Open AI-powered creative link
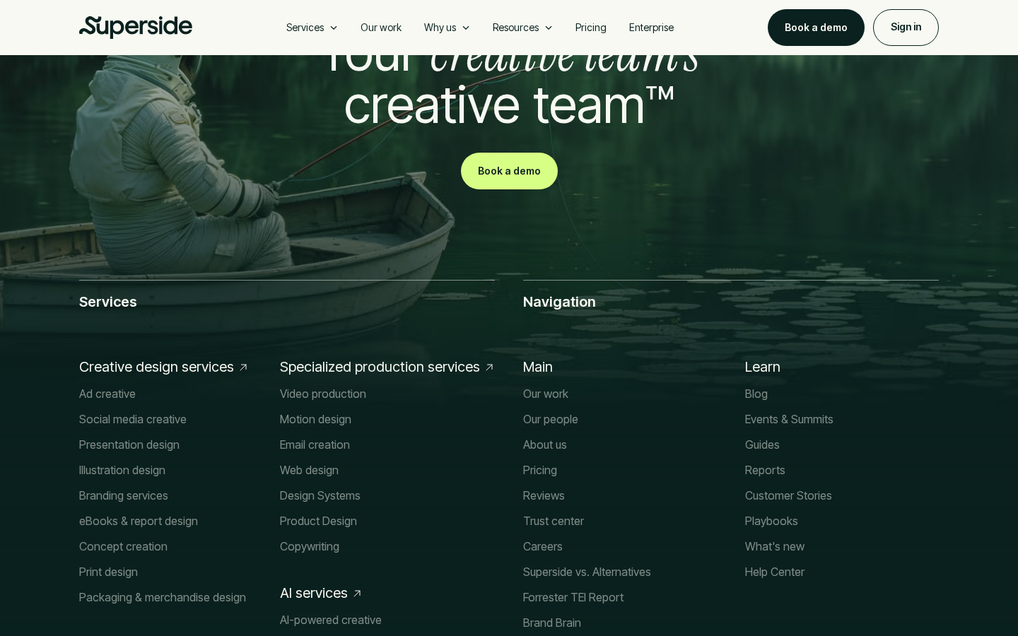1018x636 pixels. pos(331,620)
